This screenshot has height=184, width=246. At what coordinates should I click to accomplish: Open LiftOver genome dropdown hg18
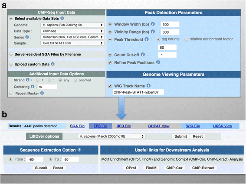pyautogui.click(x=111, y=136)
